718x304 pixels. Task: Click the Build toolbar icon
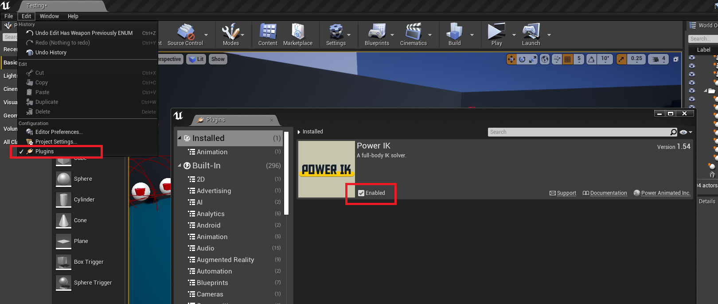coord(454,34)
